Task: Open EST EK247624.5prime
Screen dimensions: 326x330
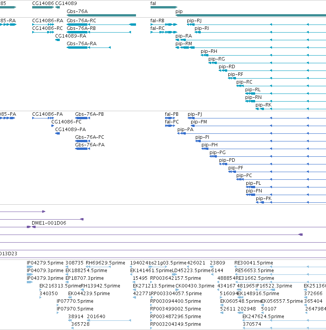Action: click(x=263, y=317)
